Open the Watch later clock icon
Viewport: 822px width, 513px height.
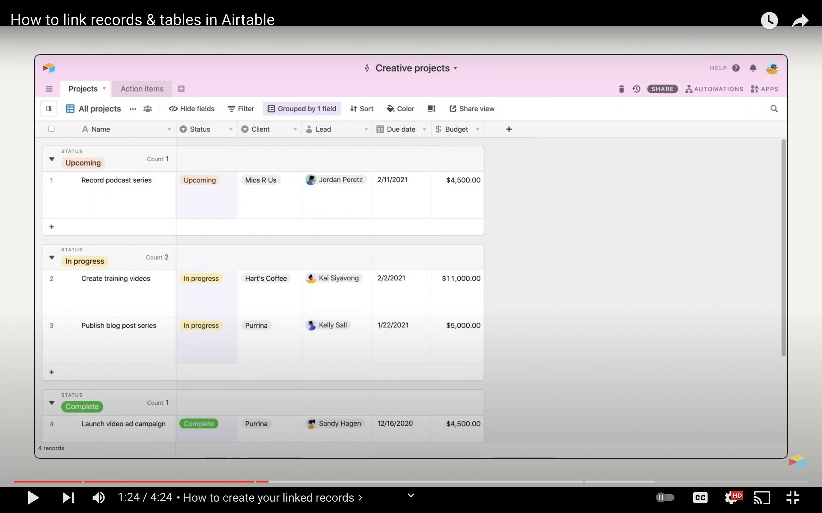coord(769,20)
